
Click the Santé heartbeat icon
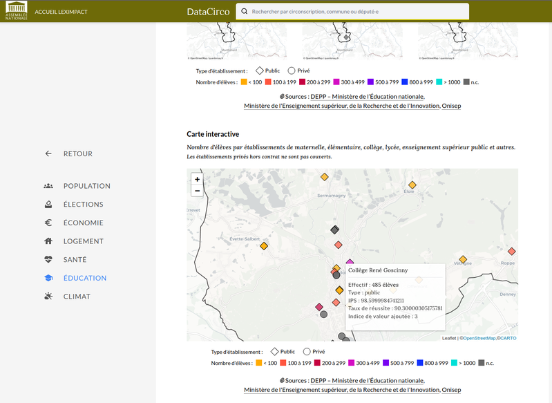point(48,260)
